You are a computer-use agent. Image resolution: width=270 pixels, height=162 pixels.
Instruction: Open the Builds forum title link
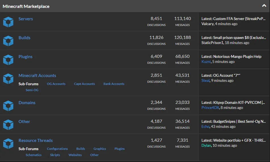click(24, 38)
